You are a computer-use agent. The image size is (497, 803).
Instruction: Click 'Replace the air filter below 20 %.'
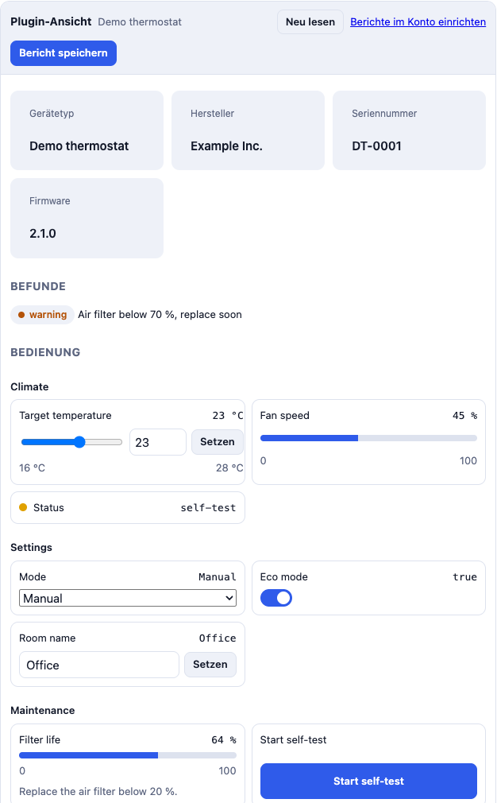98,791
